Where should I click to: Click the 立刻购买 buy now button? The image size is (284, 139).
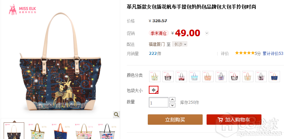175,120
